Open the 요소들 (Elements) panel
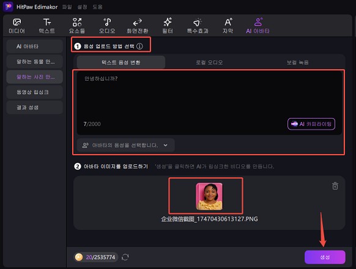Image resolution: width=356 pixels, height=269 pixels. click(x=77, y=26)
